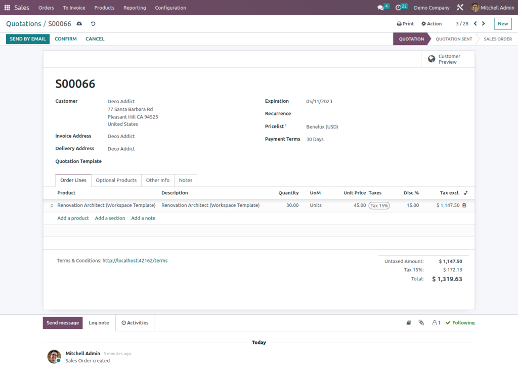Open optional columns settings icon
This screenshot has height=387, width=518.
(466, 193)
